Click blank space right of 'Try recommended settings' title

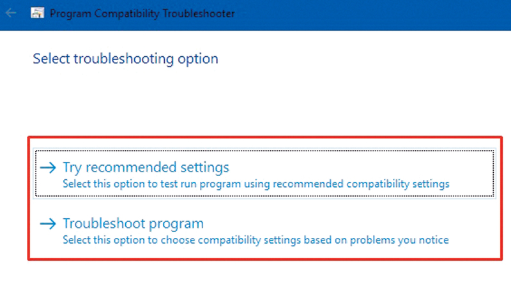click(358, 167)
